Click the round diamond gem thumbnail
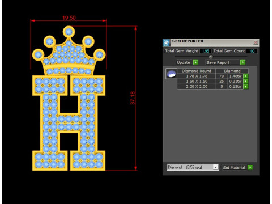 pos(171,74)
